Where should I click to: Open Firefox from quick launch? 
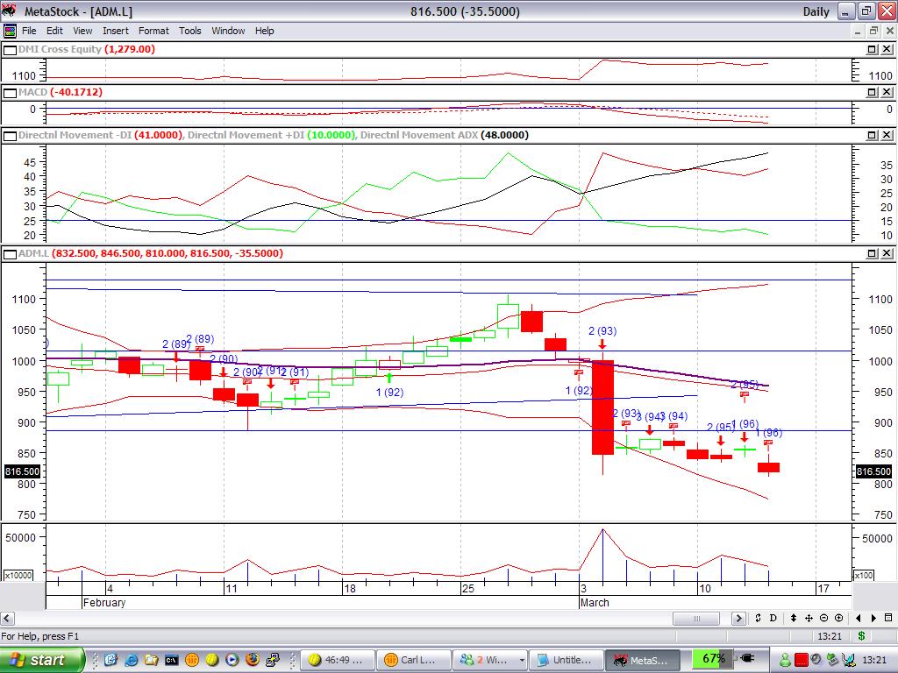[252, 660]
